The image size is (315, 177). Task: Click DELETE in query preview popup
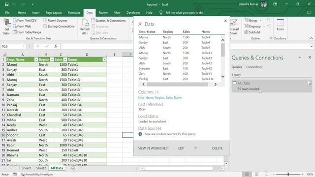coord(217,148)
